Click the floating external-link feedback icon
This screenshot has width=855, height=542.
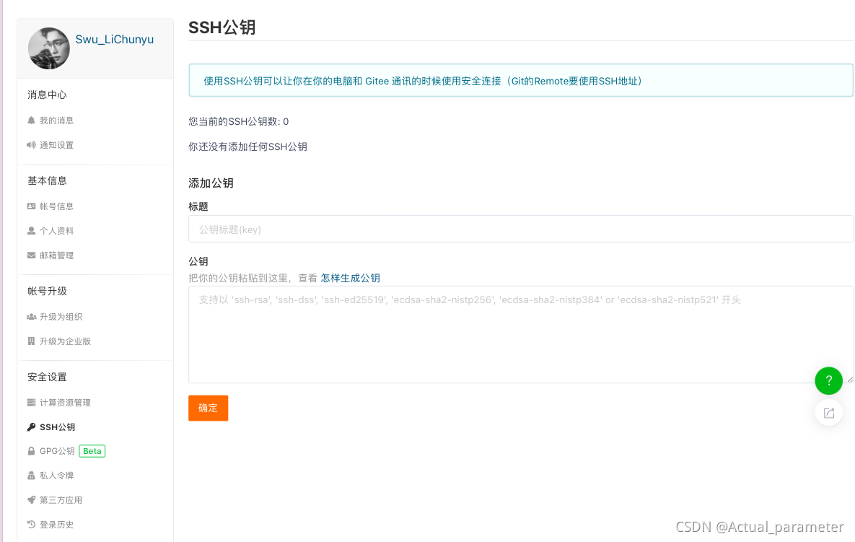click(x=828, y=413)
